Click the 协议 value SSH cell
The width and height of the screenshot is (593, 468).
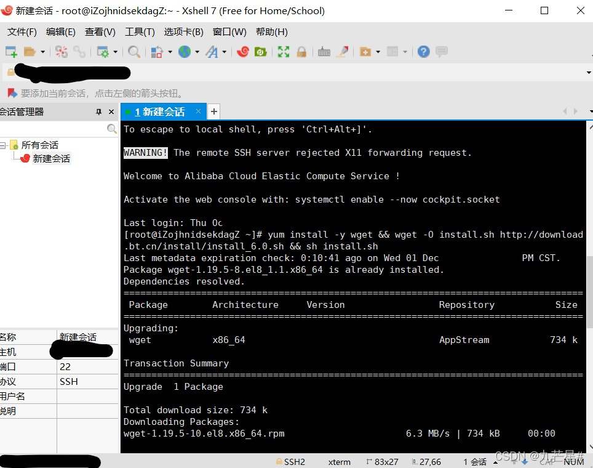87,381
